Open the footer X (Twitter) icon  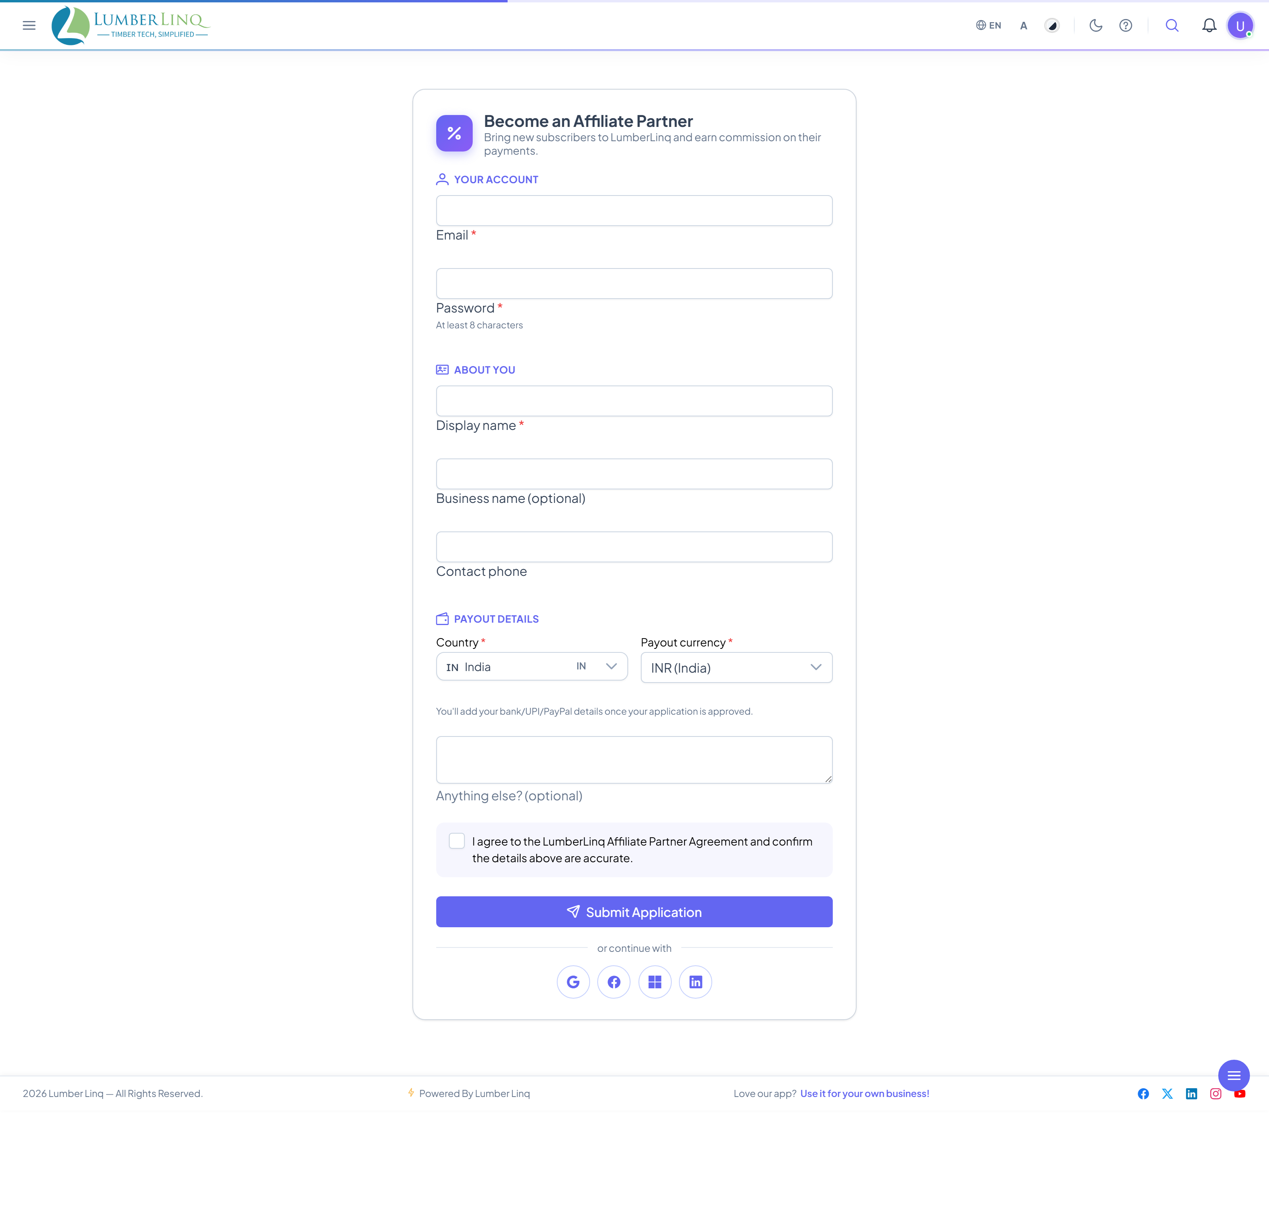(1167, 1094)
